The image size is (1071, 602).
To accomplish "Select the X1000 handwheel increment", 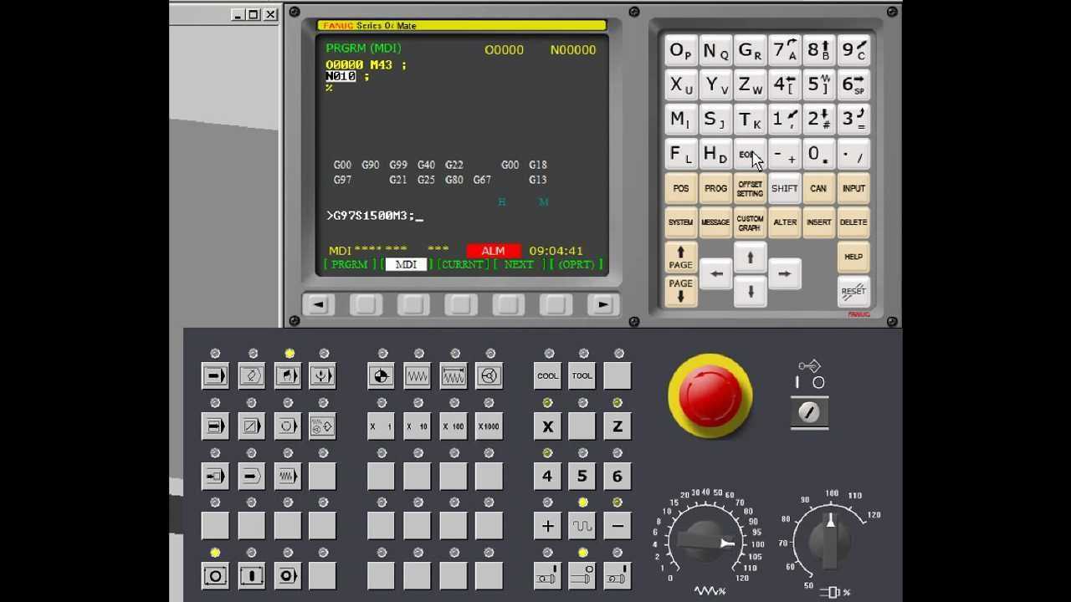I will pyautogui.click(x=488, y=426).
